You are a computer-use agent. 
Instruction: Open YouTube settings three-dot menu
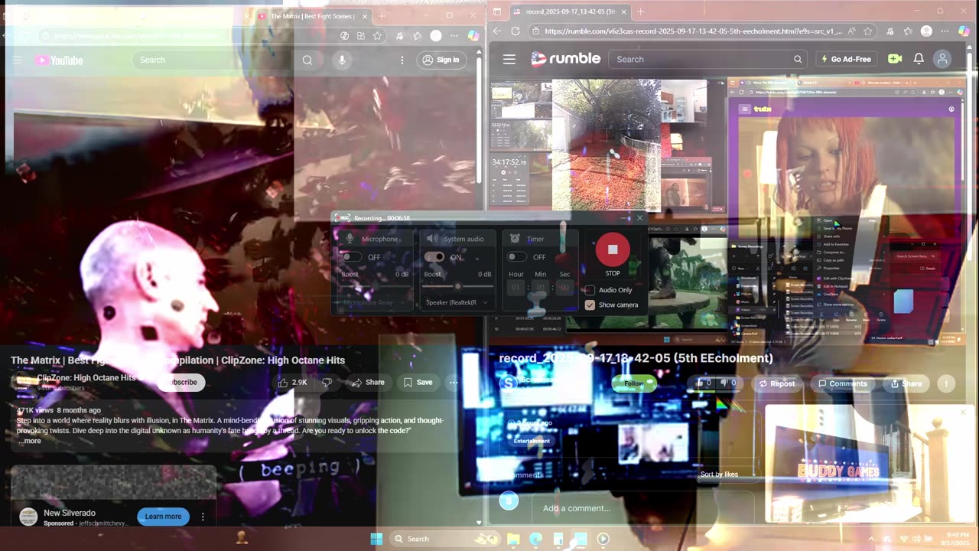(x=402, y=60)
